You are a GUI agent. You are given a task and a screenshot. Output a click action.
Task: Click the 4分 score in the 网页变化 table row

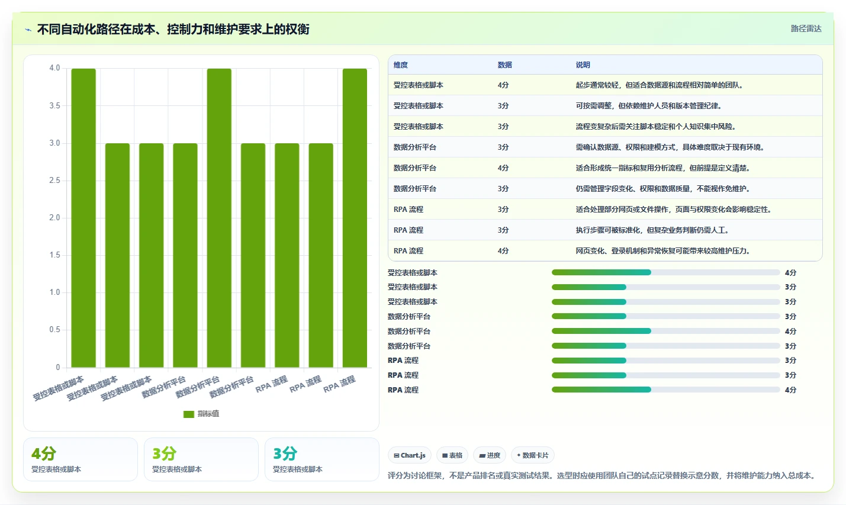click(x=503, y=251)
